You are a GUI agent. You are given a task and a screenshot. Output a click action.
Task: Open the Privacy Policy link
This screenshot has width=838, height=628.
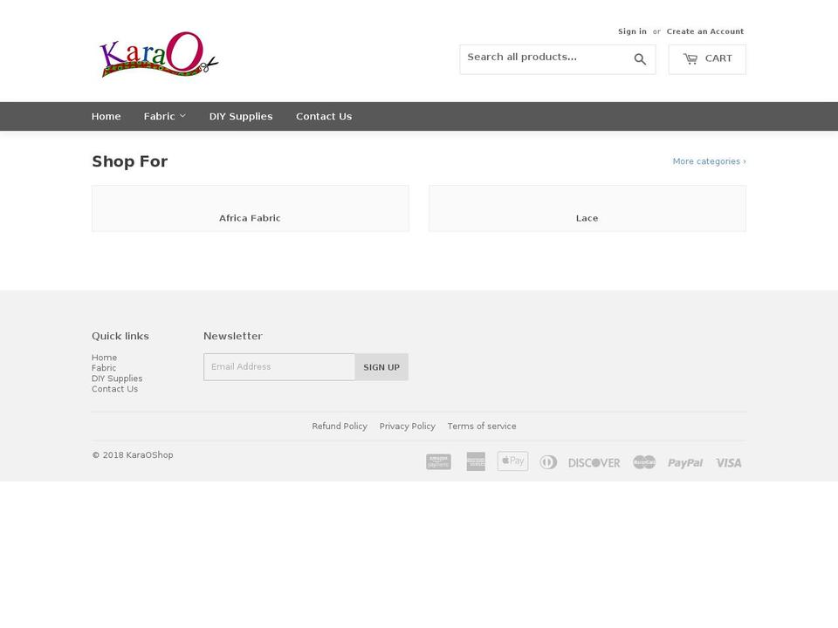408,427
